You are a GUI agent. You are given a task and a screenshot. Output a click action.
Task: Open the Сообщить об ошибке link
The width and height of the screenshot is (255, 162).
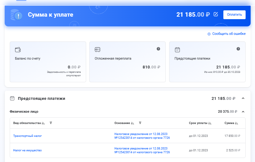tap(229, 34)
